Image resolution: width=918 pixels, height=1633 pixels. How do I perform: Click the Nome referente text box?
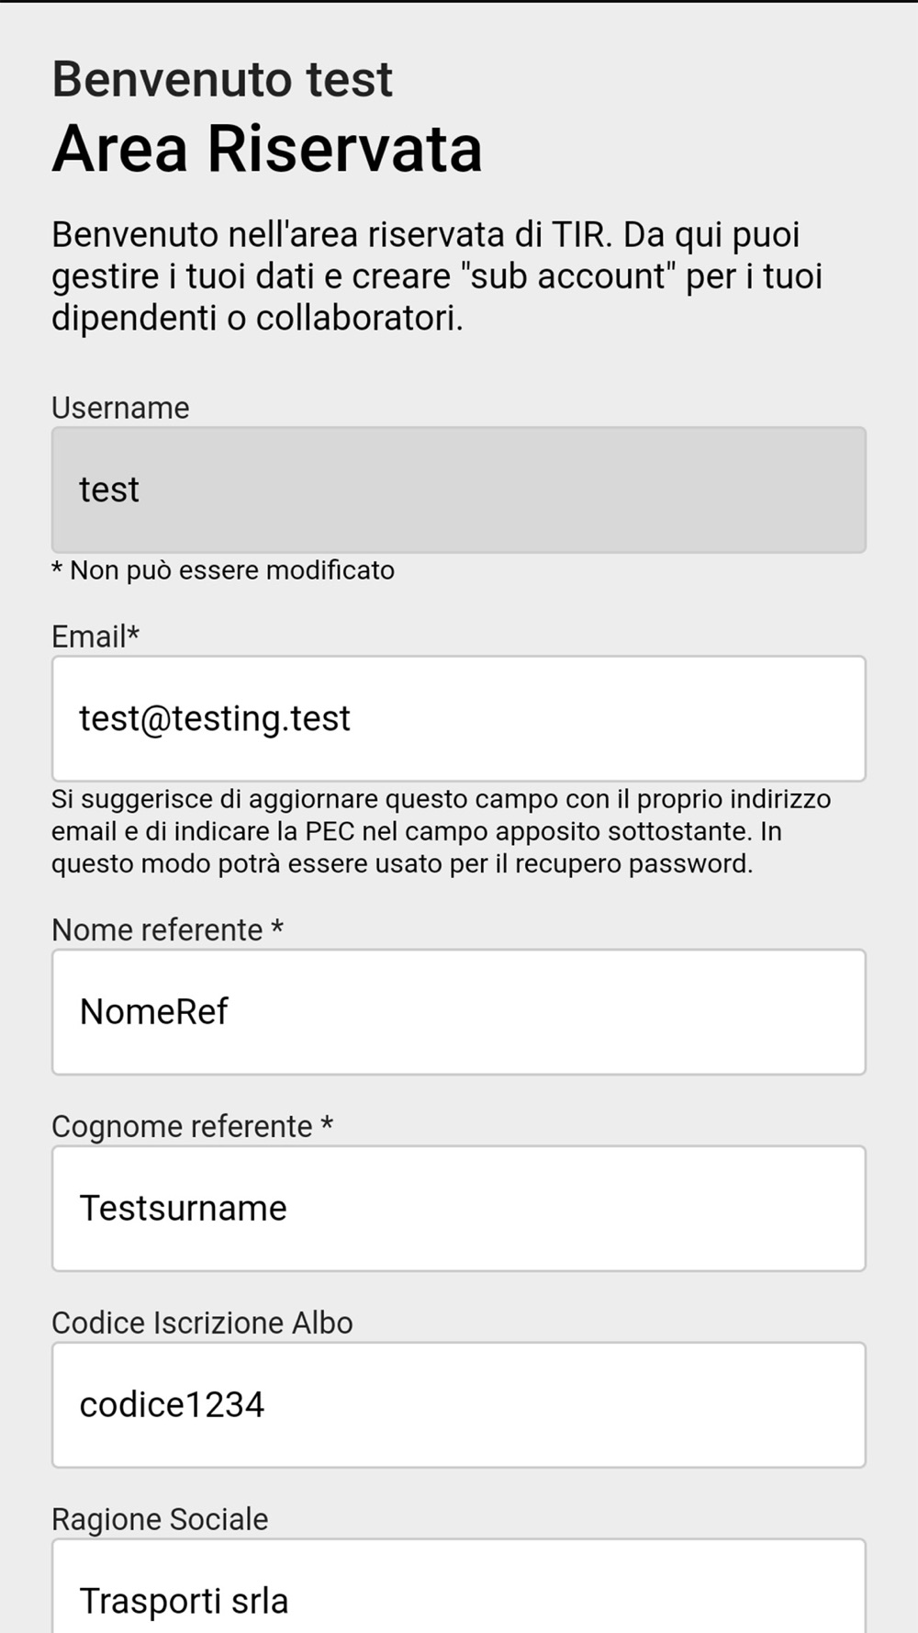(458, 1012)
